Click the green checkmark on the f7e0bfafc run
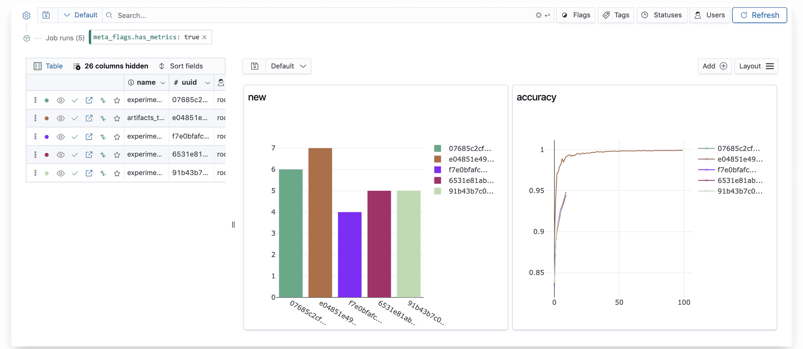This screenshot has width=803, height=349. (75, 137)
